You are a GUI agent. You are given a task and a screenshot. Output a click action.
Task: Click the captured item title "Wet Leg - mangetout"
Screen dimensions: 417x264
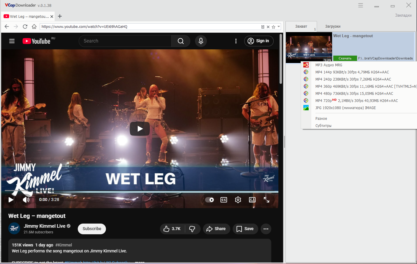pyautogui.click(x=353, y=36)
